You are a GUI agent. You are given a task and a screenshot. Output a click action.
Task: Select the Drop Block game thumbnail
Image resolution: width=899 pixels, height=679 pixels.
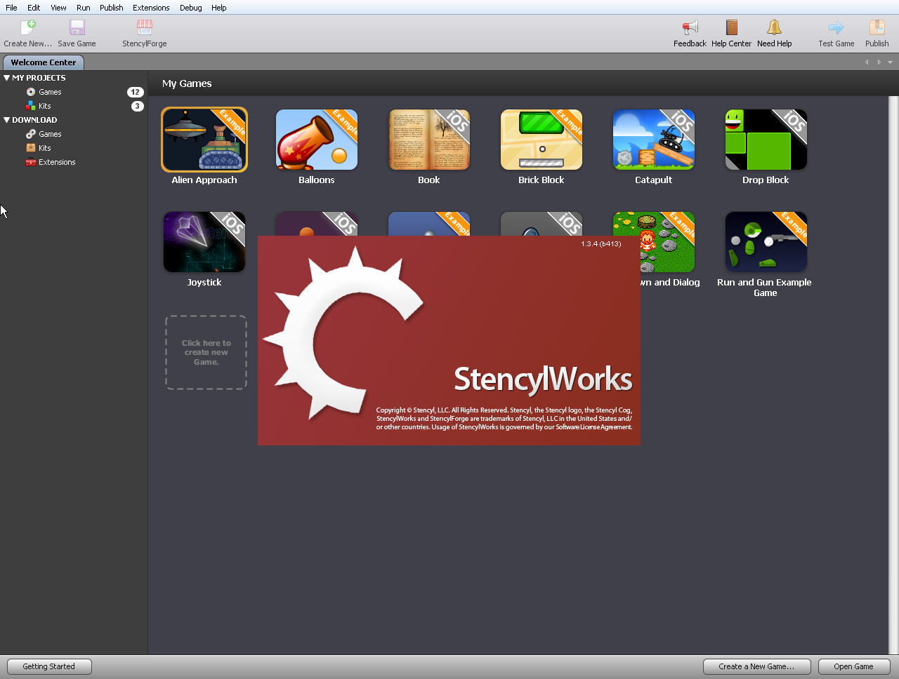coord(766,140)
